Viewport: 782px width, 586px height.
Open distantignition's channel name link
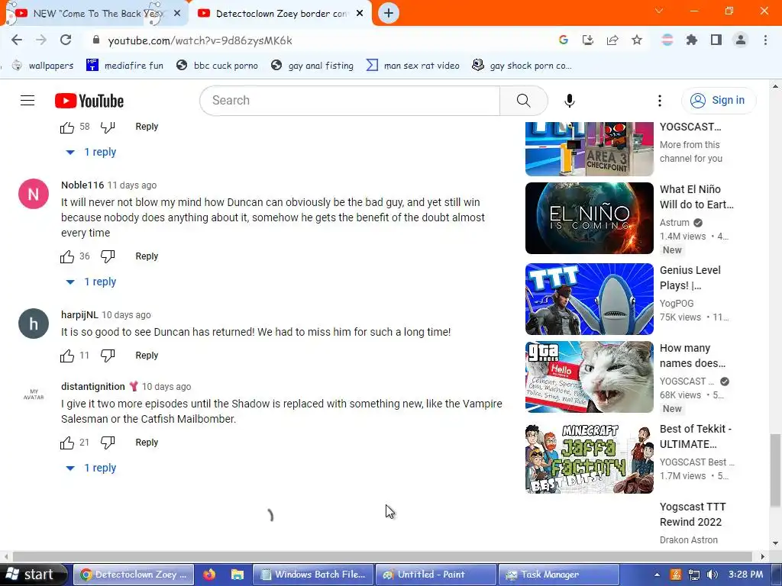[x=92, y=387]
